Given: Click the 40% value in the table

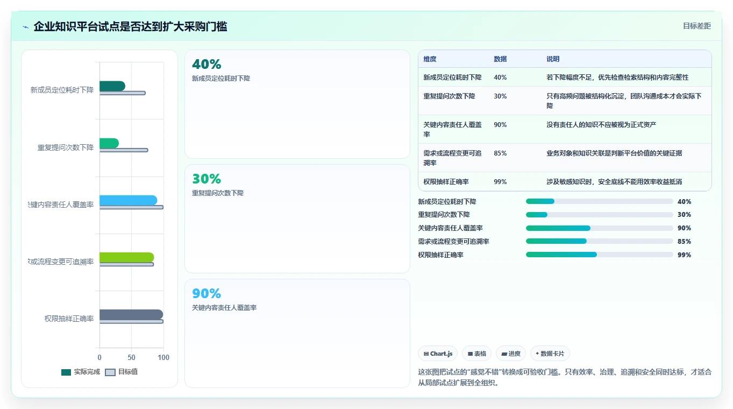Looking at the screenshot, I should pos(500,77).
